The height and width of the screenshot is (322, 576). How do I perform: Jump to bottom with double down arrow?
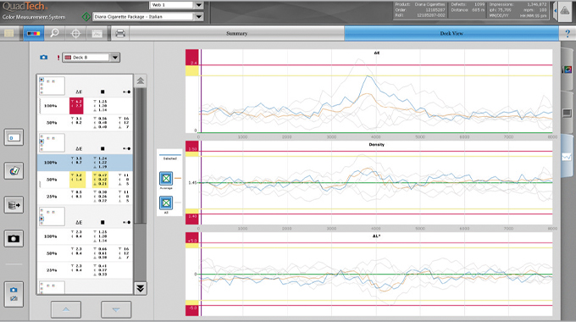(x=141, y=288)
